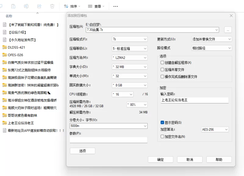Uncheck the 显示密码(S) checkbox

tap(162, 123)
